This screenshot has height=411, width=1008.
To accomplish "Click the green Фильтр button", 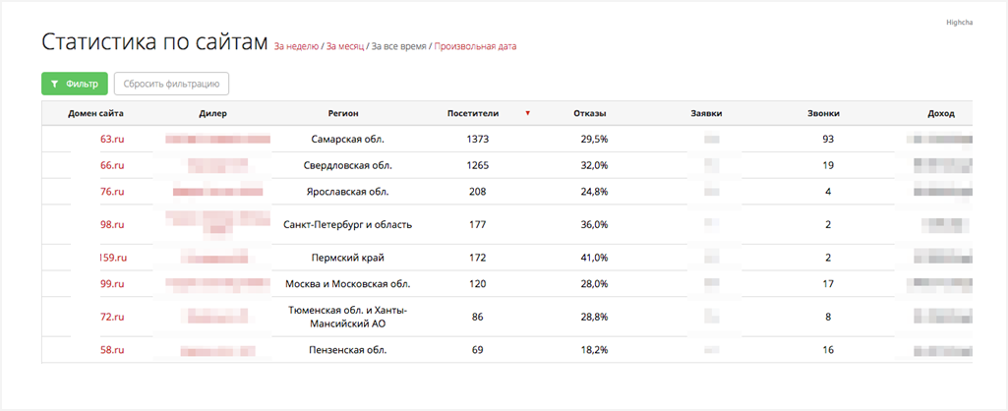I will pos(74,84).
